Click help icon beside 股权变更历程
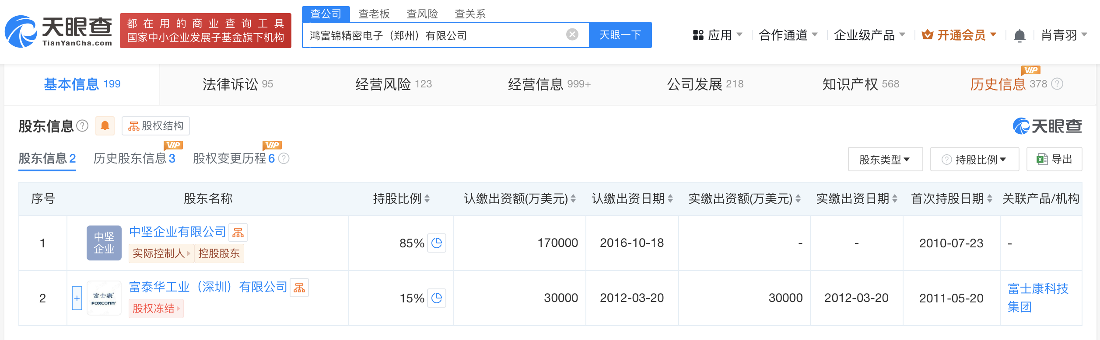 [284, 158]
